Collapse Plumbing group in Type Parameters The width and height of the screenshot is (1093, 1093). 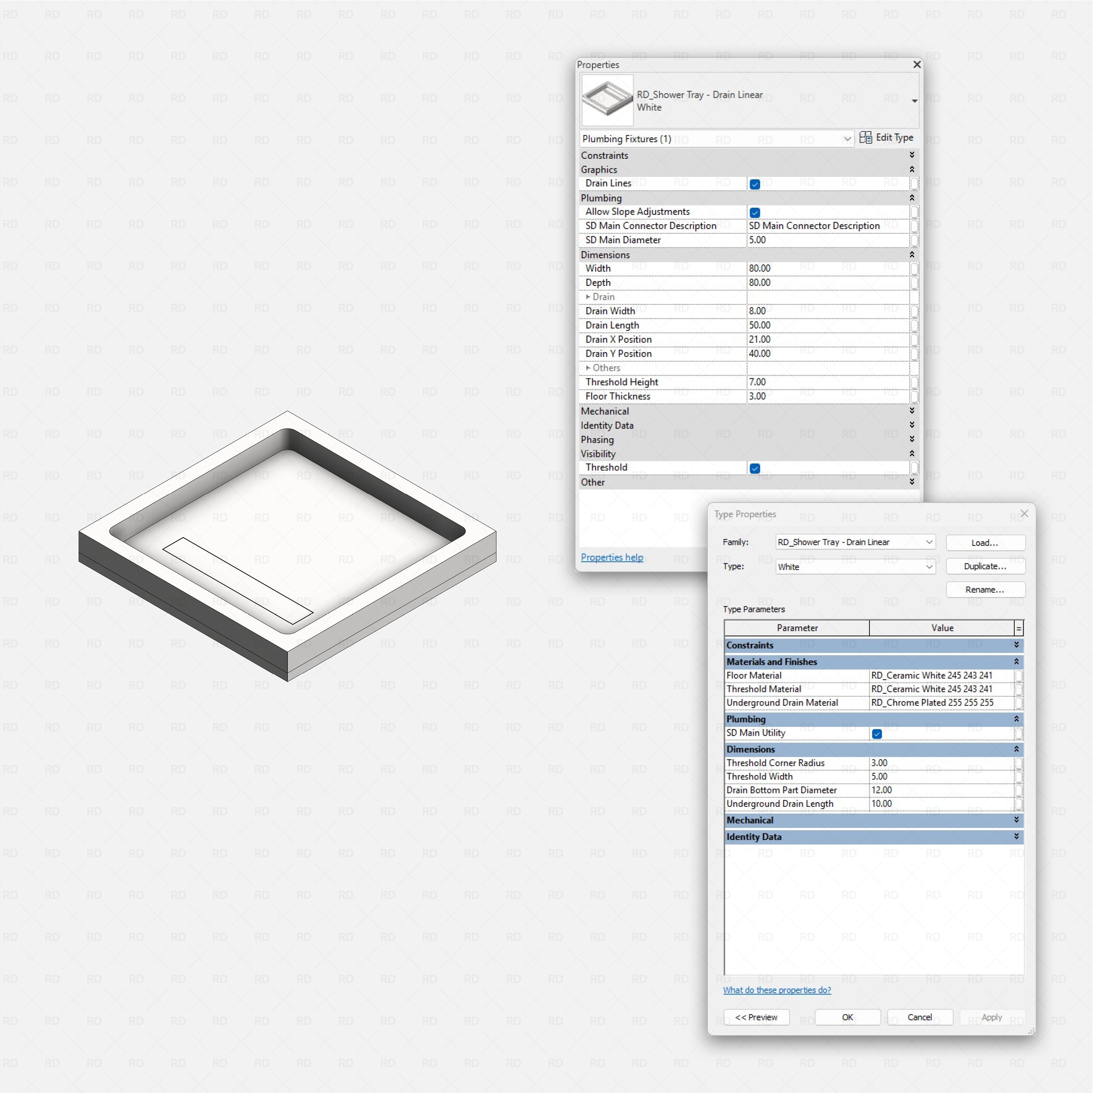[1016, 719]
